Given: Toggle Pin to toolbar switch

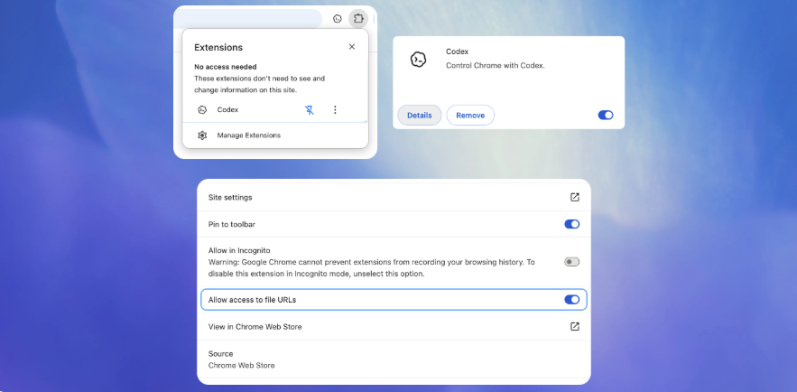Looking at the screenshot, I should pyautogui.click(x=572, y=224).
